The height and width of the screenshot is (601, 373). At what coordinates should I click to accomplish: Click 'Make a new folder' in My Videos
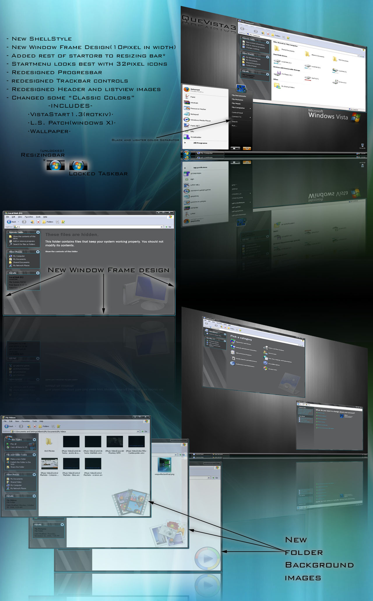[x=16, y=459]
